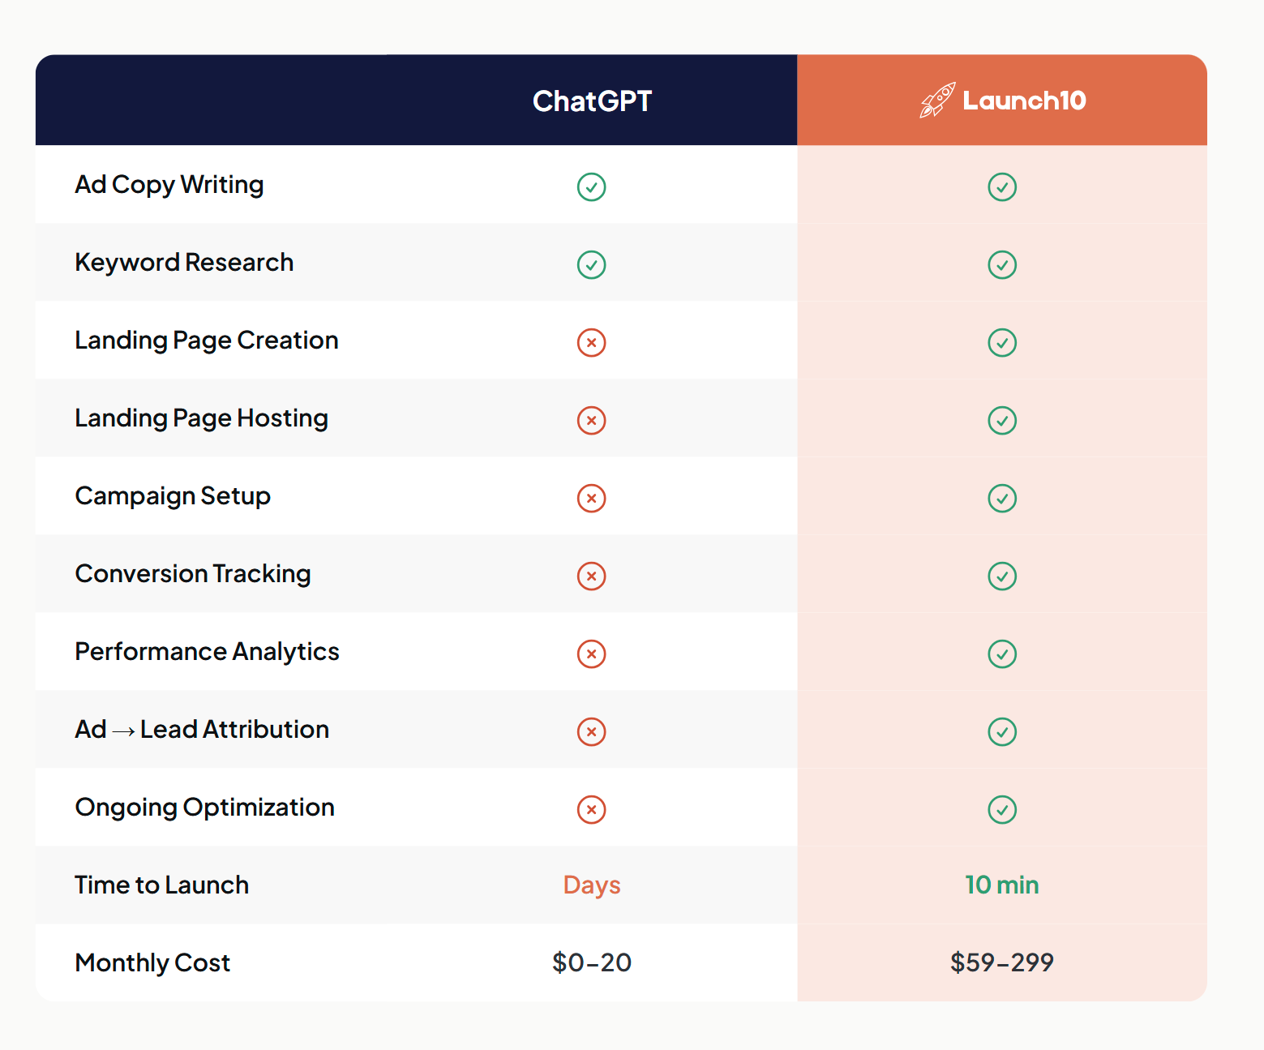Click Launch10 checkmark for Landing Page Creation

point(1002,342)
